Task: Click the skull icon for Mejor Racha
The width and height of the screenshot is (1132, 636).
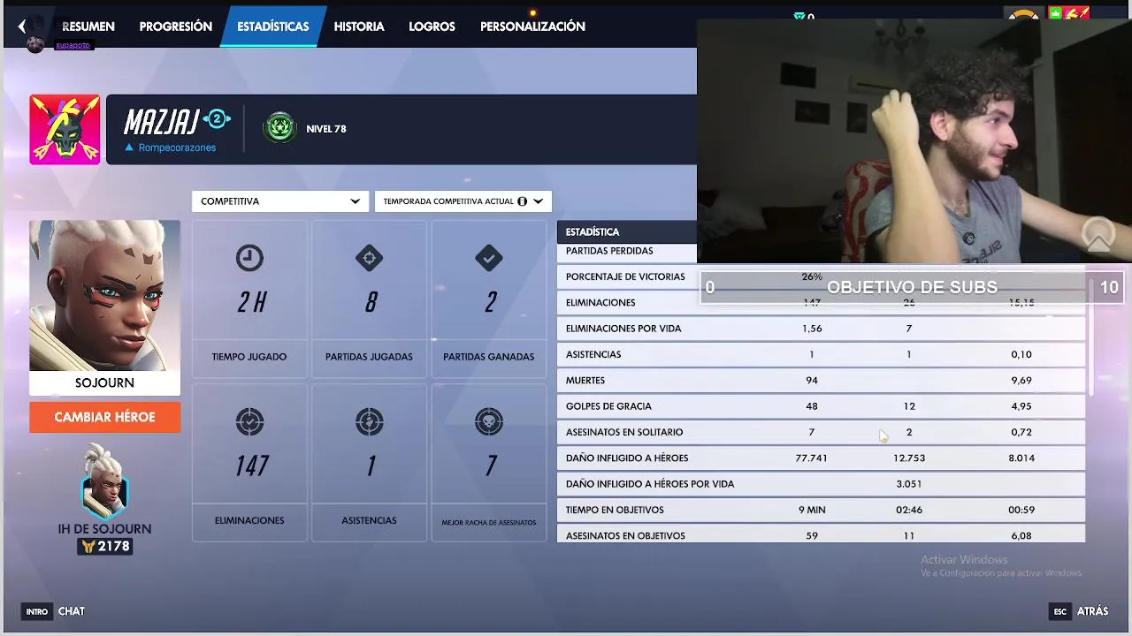Action: pyautogui.click(x=488, y=421)
